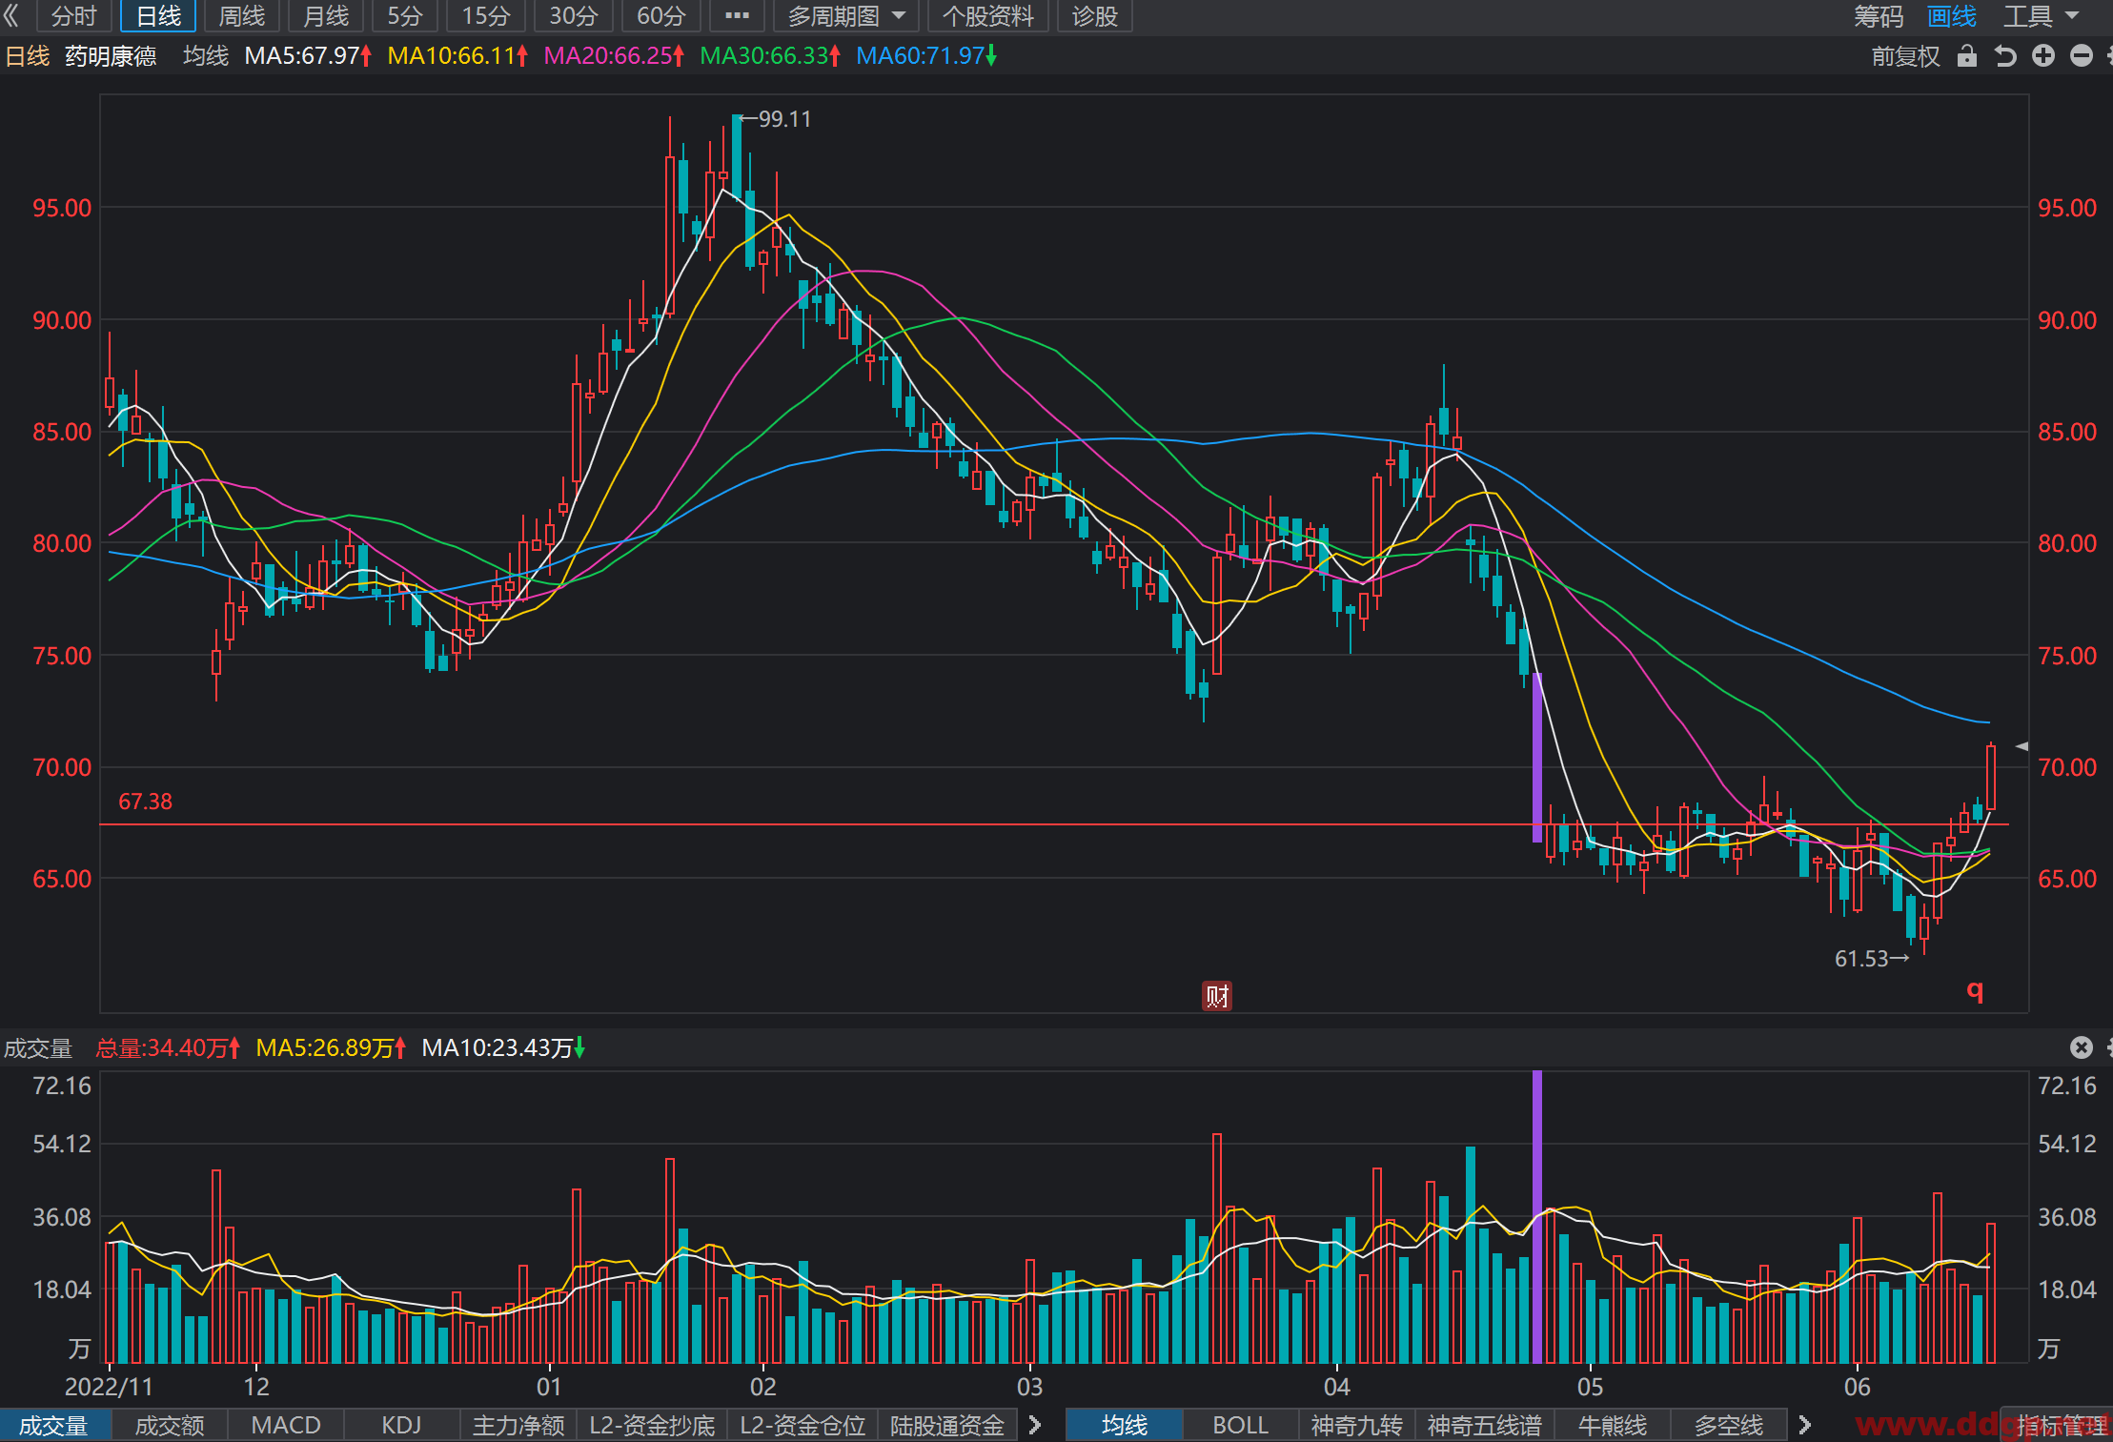Click the 总量:34.40万 total volume value
Image resolution: width=2113 pixels, height=1442 pixels.
pos(168,1048)
